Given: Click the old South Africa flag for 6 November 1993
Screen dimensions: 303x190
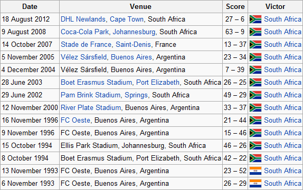Looking at the screenshot, I should pos(255,184).
